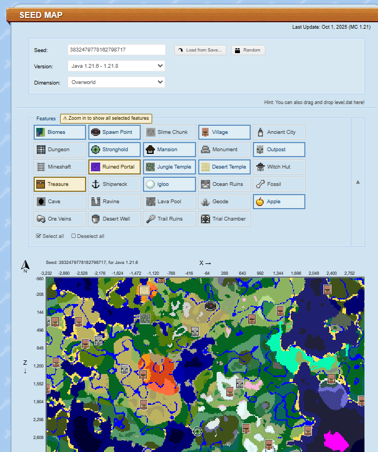This screenshot has width=378, height=452.
Task: Toggle the Trial Chamber feature icon
Action: [205, 219]
